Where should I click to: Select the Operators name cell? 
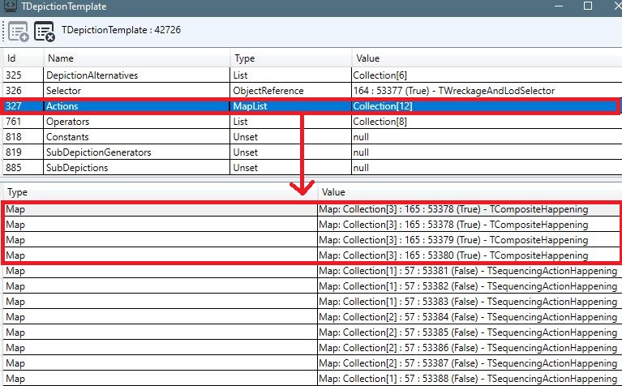point(136,122)
